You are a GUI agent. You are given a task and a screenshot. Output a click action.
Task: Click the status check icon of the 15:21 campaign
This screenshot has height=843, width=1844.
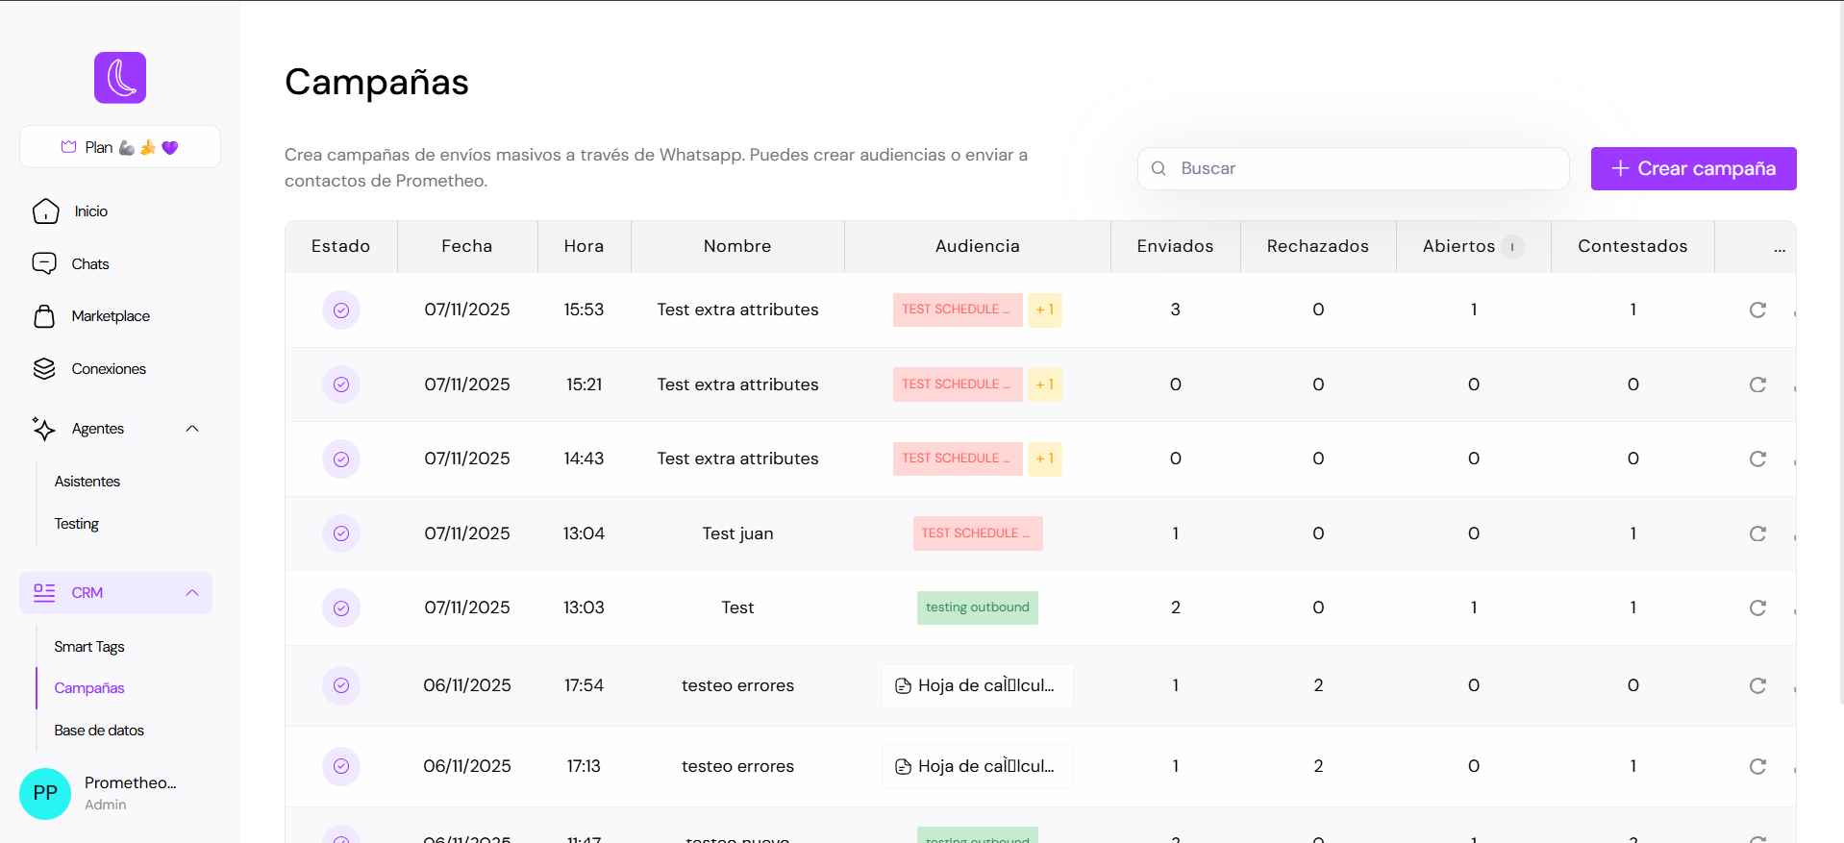pyautogui.click(x=341, y=384)
